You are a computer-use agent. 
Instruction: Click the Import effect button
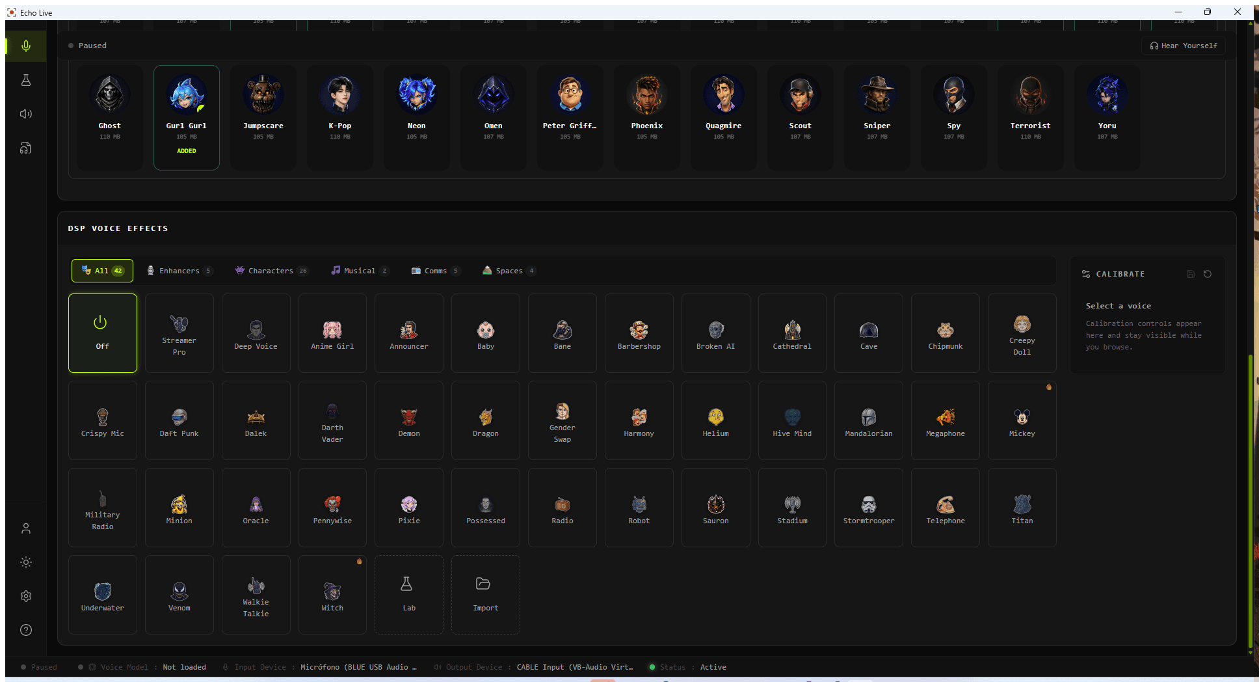(x=486, y=595)
